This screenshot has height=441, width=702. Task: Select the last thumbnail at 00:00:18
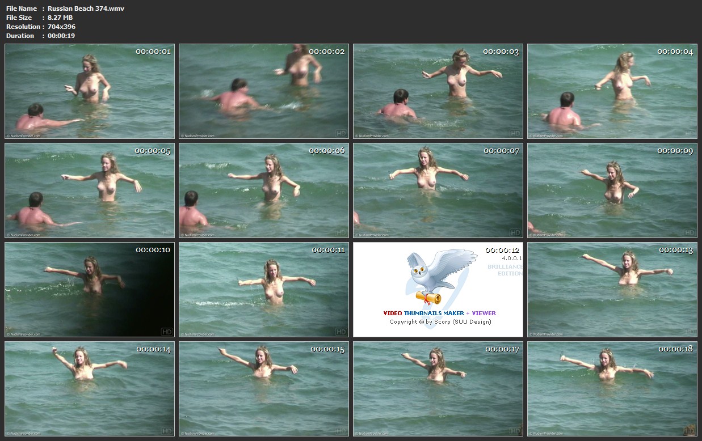point(612,389)
